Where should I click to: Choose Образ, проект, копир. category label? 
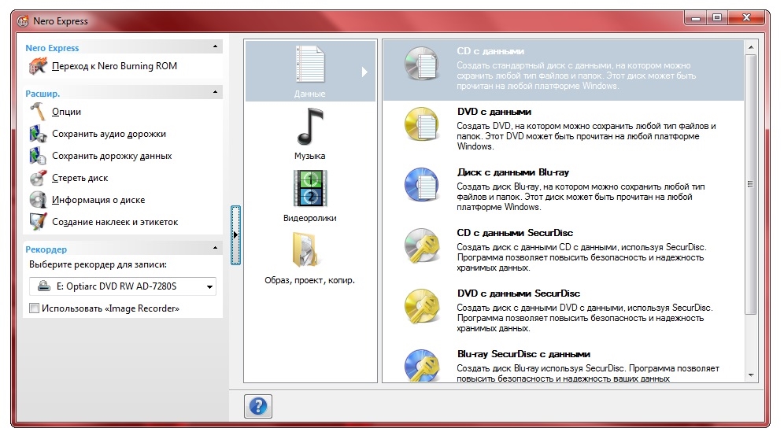[310, 280]
